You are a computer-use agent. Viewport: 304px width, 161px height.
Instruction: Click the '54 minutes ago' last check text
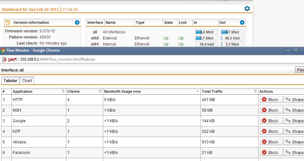[53, 43]
